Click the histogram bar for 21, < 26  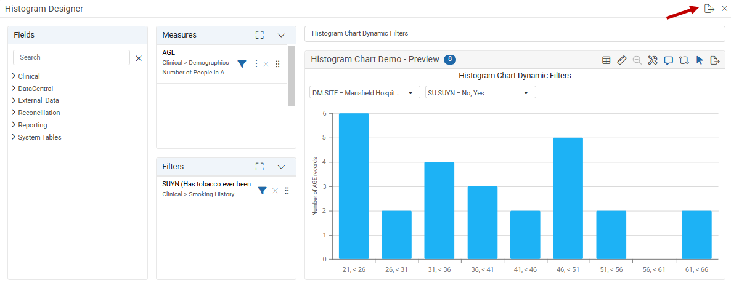354,186
